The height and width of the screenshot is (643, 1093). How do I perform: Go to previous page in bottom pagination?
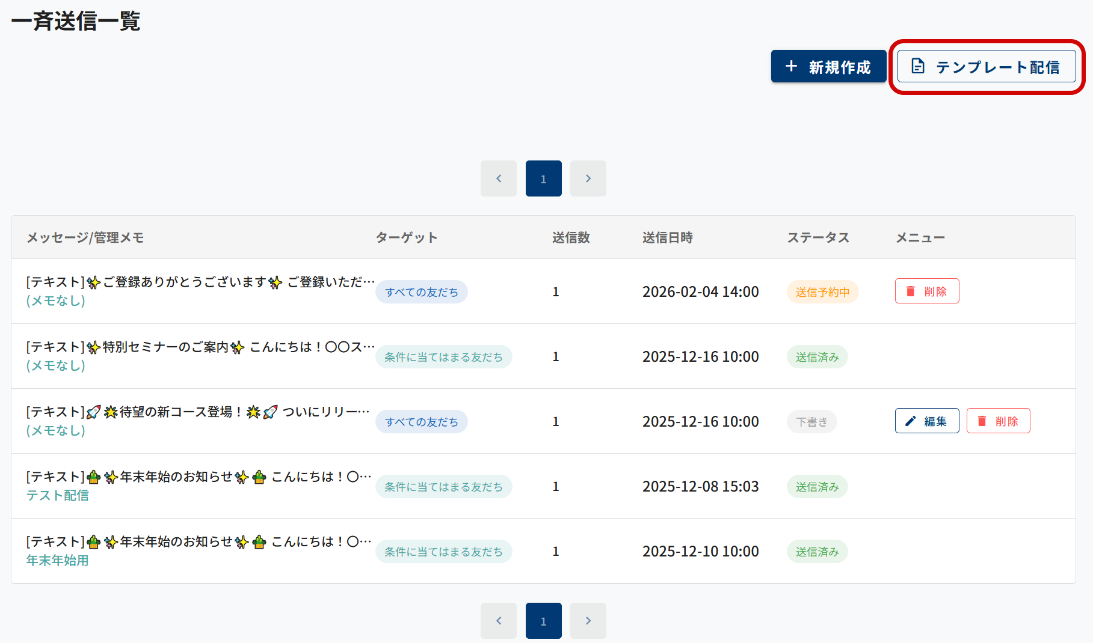tap(498, 621)
